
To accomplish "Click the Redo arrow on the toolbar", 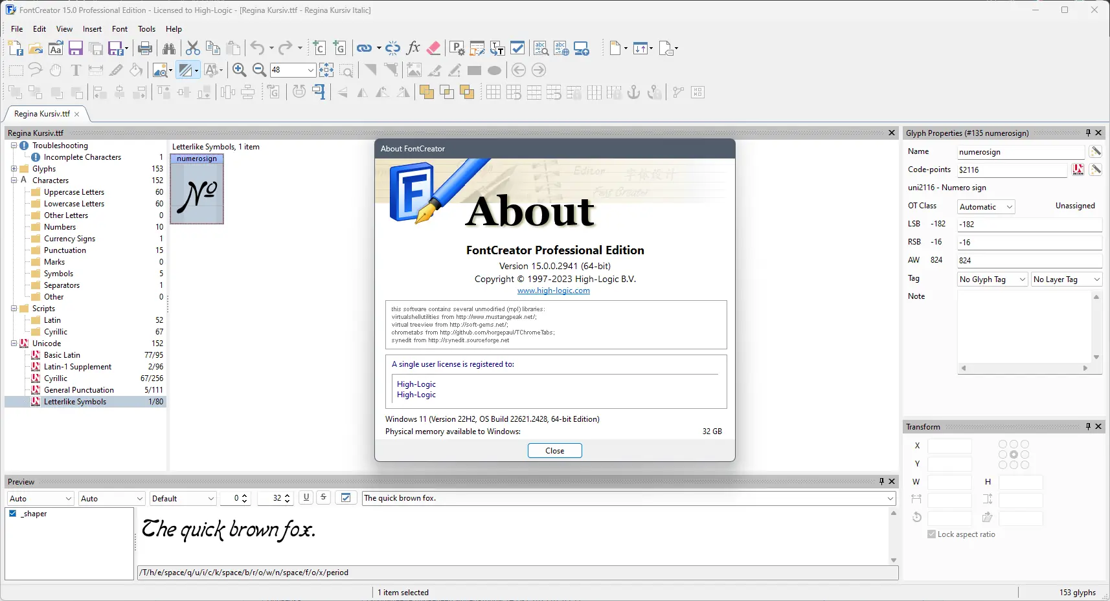I will tap(285, 48).
